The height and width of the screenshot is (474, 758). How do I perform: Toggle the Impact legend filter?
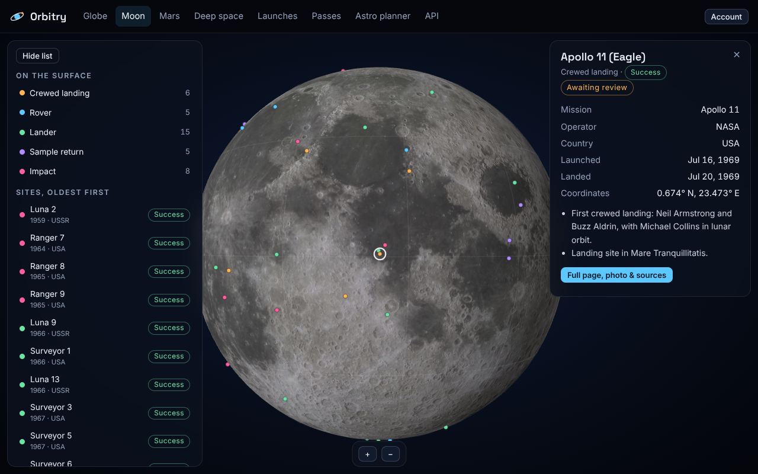(x=105, y=171)
